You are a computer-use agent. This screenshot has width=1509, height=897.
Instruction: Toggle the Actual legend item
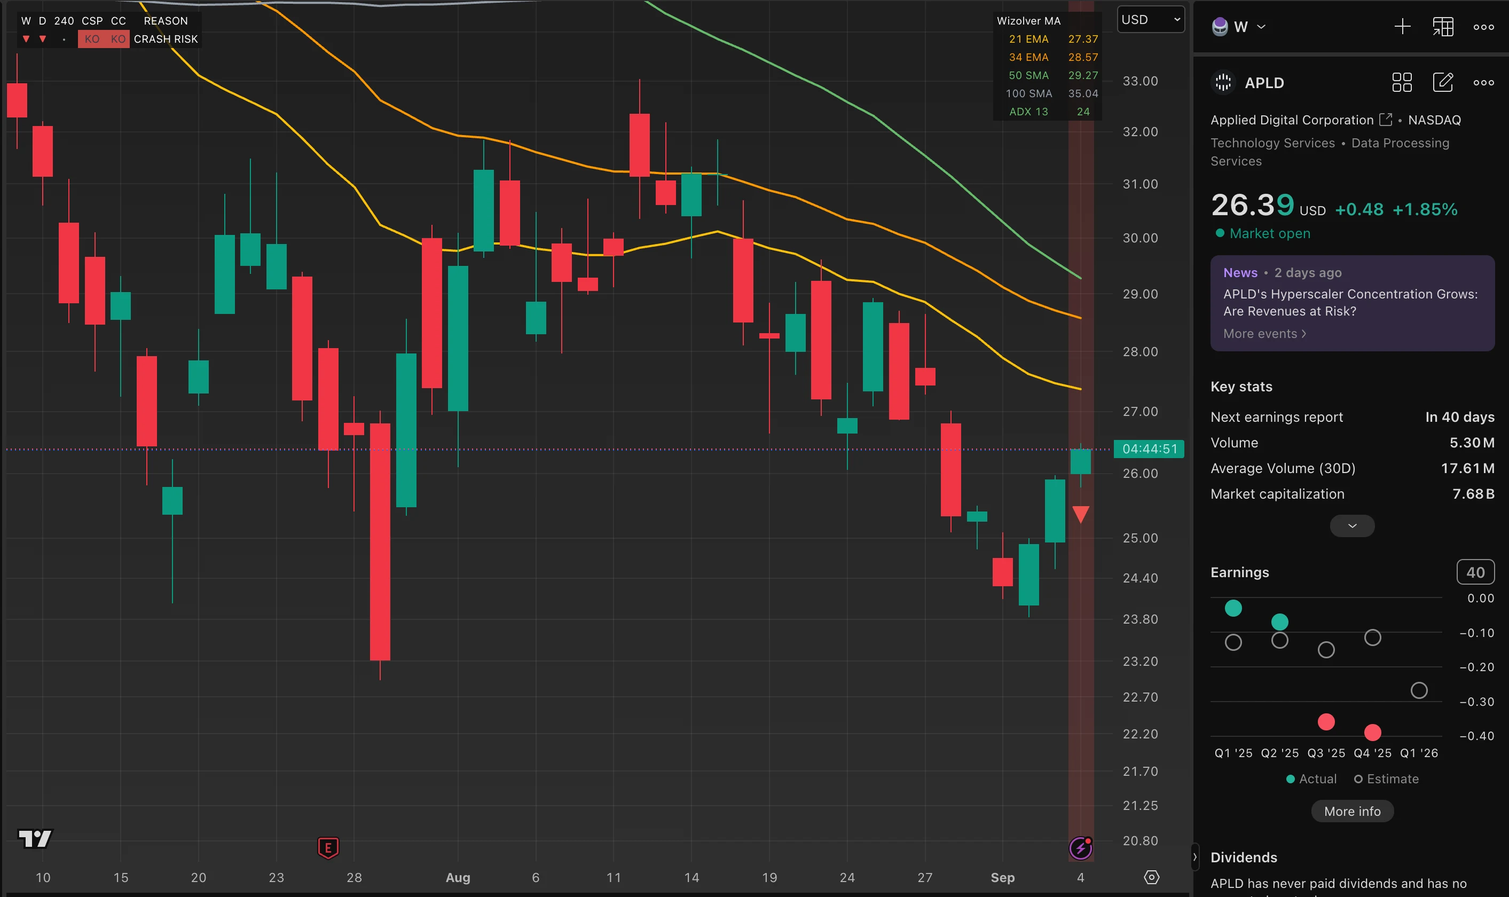pos(1311,778)
